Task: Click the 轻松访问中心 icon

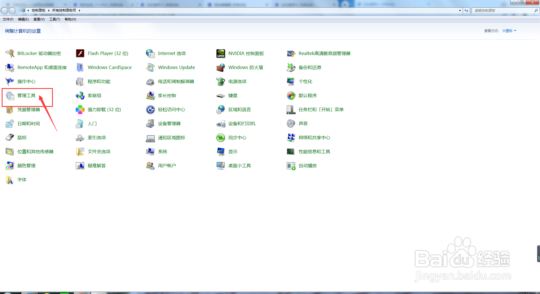Action: [150, 109]
